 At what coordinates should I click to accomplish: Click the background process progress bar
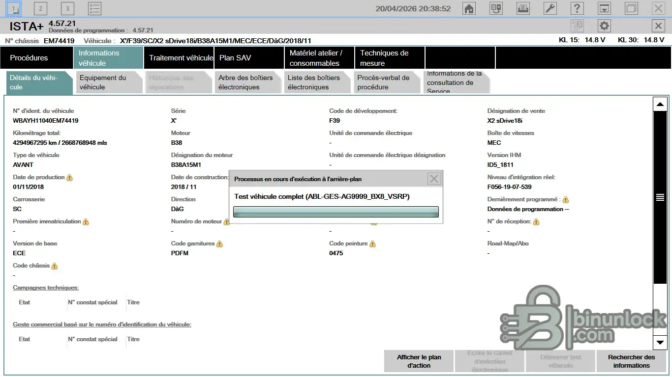coord(336,212)
